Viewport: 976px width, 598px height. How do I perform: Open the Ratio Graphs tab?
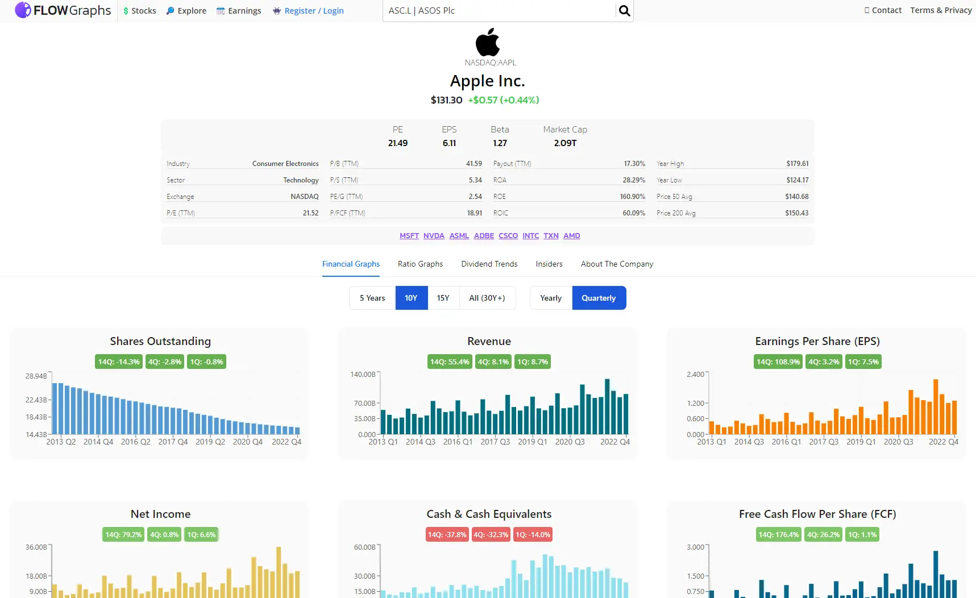[x=420, y=264]
